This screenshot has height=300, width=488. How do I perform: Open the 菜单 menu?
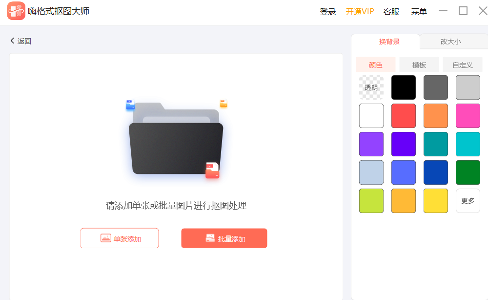click(x=419, y=12)
